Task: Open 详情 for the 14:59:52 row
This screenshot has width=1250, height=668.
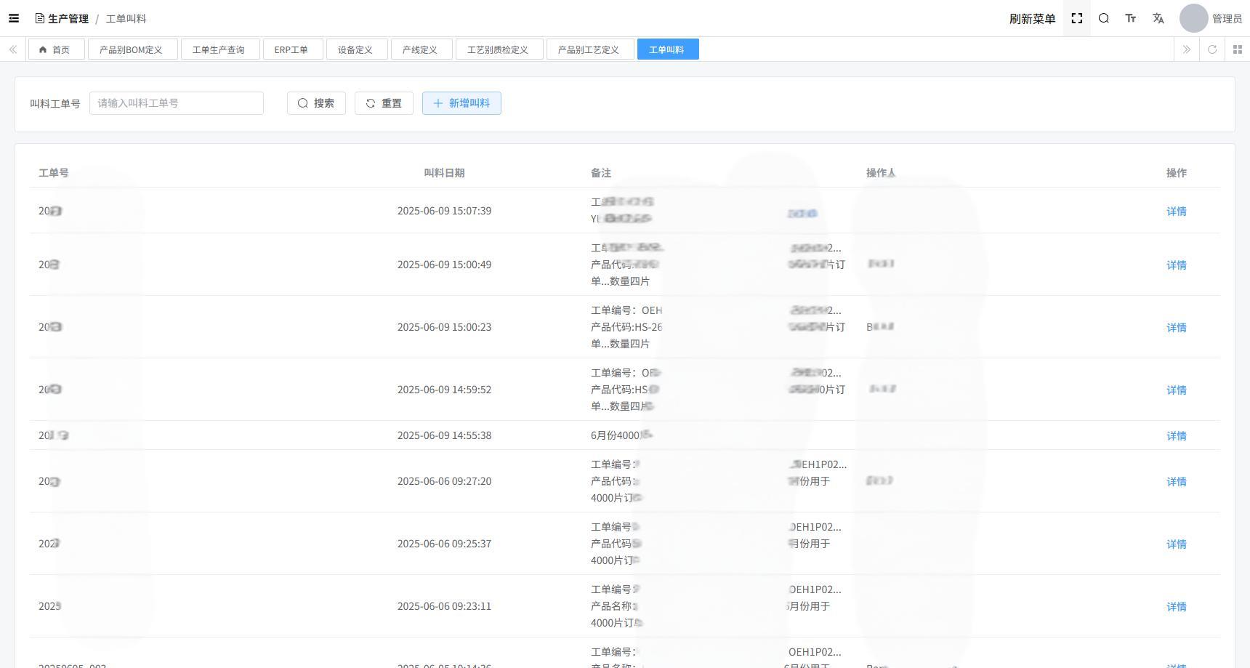Action: 1177,390
